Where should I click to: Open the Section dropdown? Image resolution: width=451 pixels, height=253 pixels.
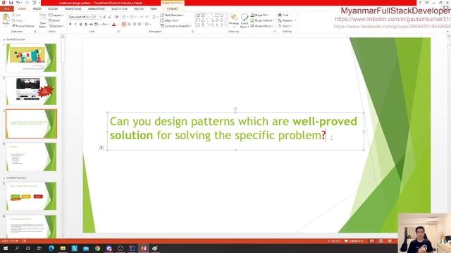56,26
